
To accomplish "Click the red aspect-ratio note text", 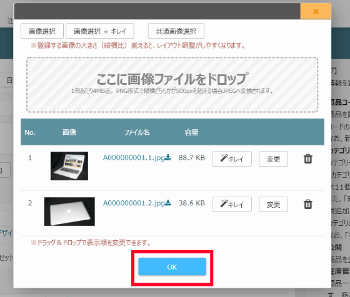I will click(138, 46).
